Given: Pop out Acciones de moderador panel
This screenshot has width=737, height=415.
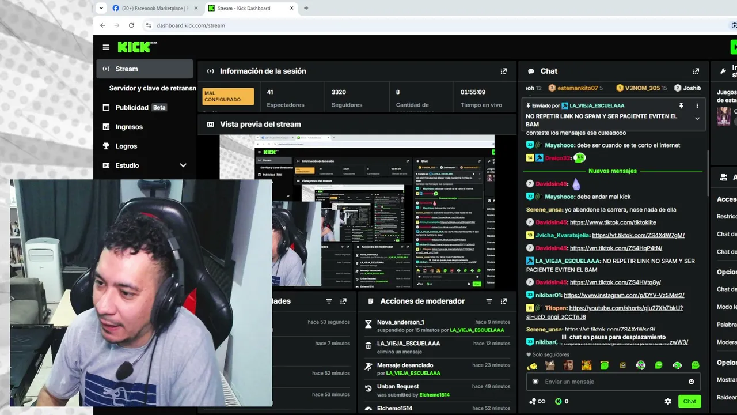Looking at the screenshot, I should 504,301.
